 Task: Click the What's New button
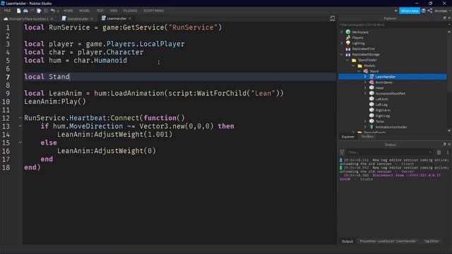410,11
